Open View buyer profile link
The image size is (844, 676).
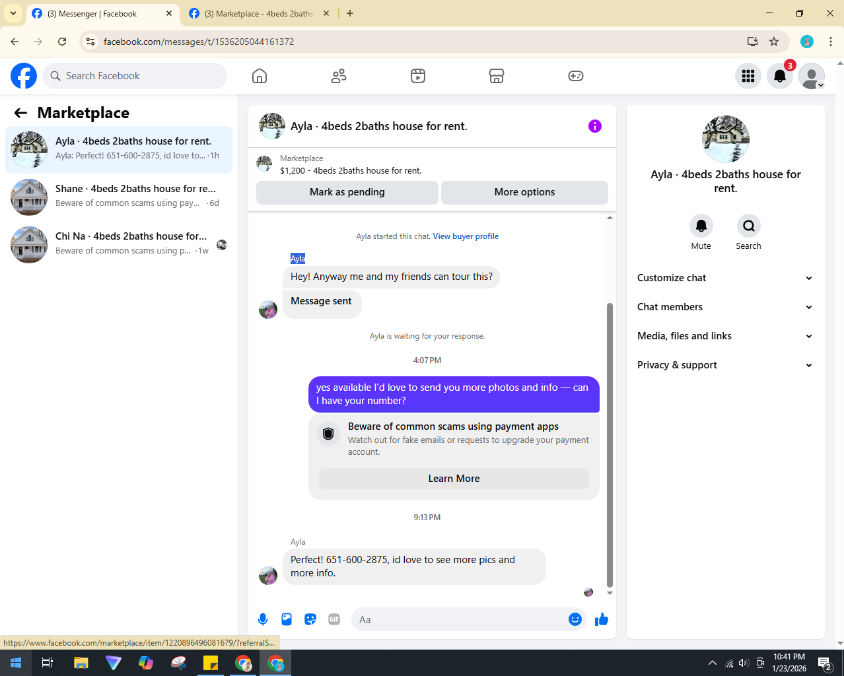466,236
